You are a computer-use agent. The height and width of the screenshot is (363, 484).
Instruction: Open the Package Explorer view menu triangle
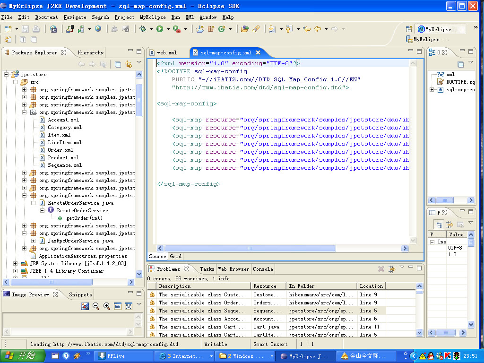point(139,62)
